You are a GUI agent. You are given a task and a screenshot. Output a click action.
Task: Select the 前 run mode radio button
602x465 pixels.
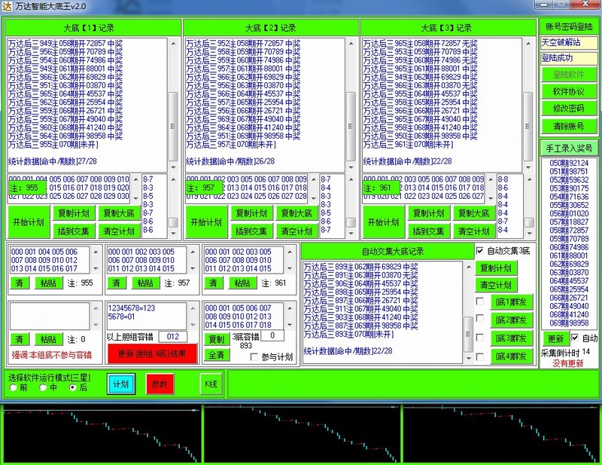pyautogui.click(x=13, y=387)
